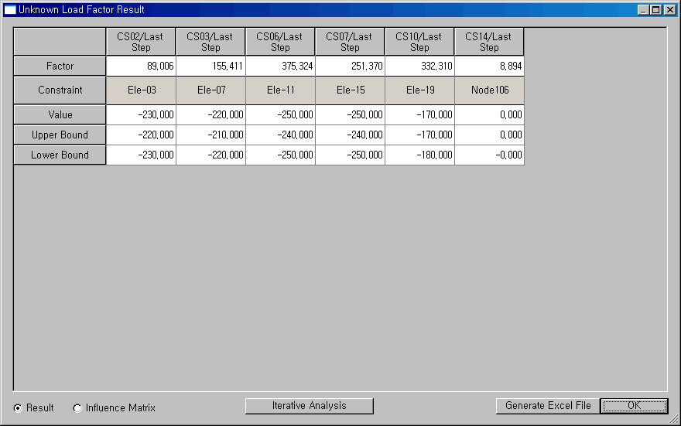This screenshot has width=681, height=426.
Task: Click the Iterative Analysis button
Action: [309, 406]
